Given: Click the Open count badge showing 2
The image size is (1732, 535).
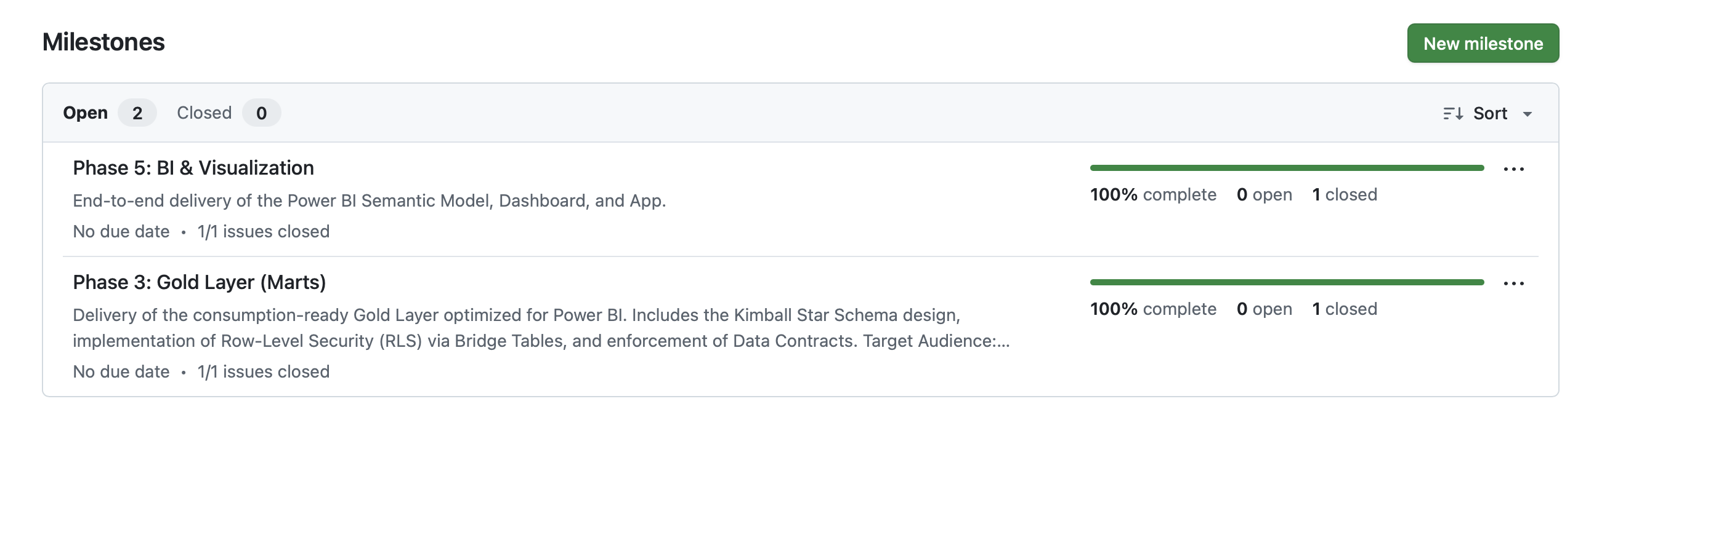Looking at the screenshot, I should (137, 113).
